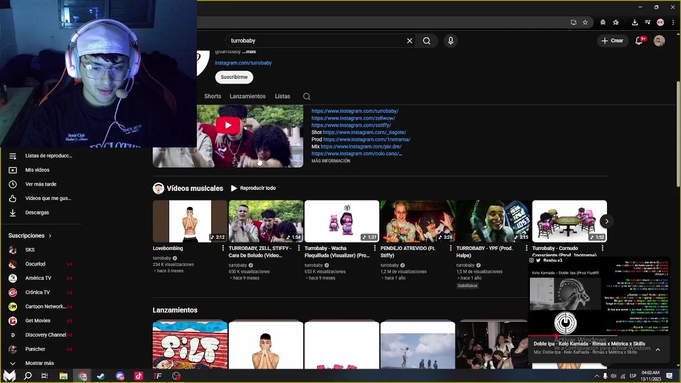Open options for Wacha Flequilluda video
The image size is (681, 383).
click(x=375, y=248)
